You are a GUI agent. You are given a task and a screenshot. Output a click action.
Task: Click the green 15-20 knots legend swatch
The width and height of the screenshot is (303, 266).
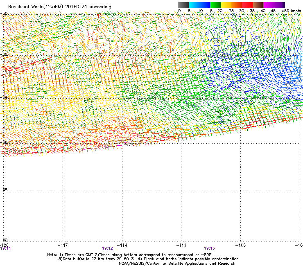(x=215, y=5)
